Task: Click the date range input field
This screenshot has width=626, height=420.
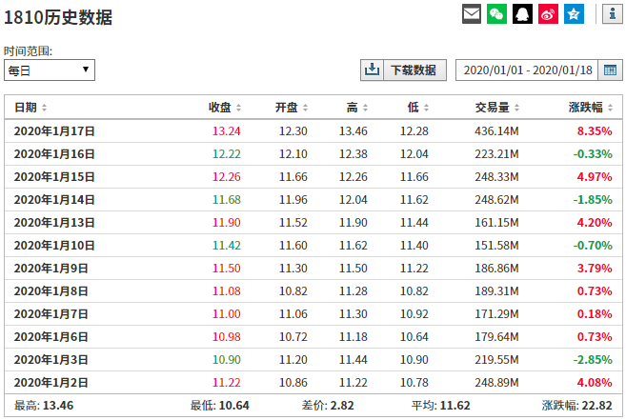Action: point(525,70)
